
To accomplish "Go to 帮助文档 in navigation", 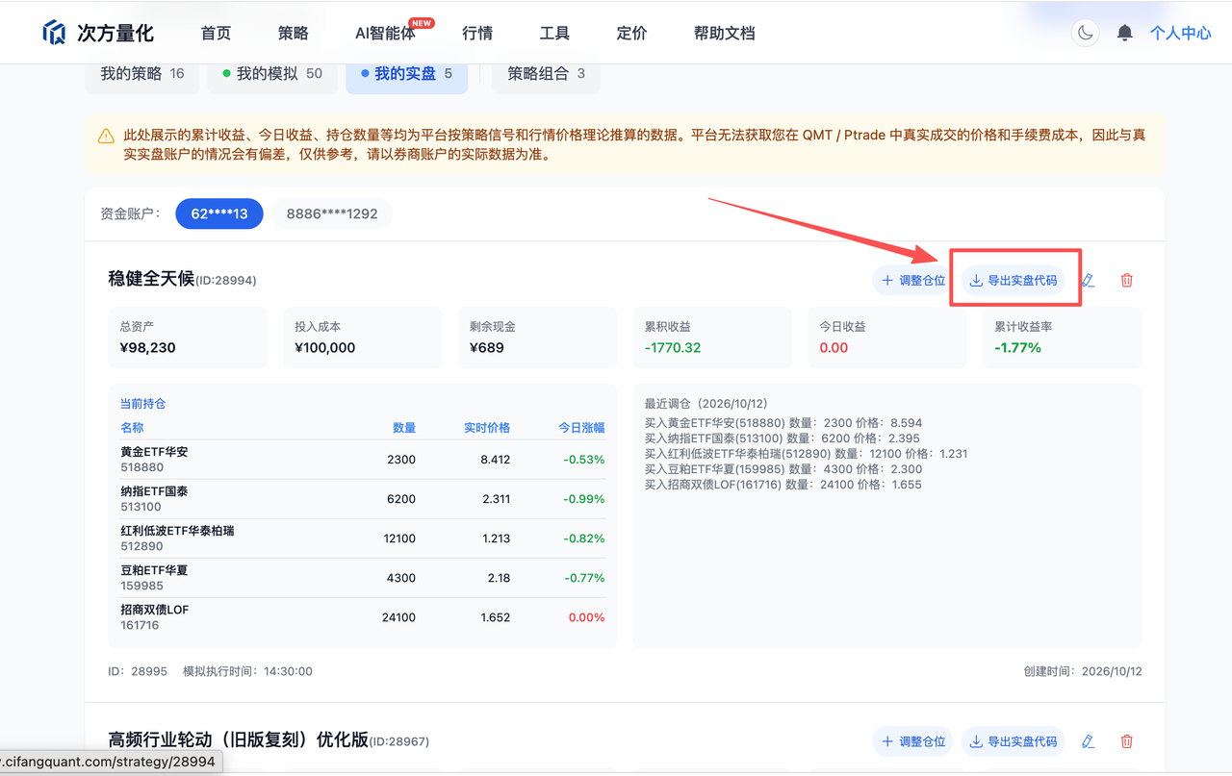I will [x=724, y=33].
